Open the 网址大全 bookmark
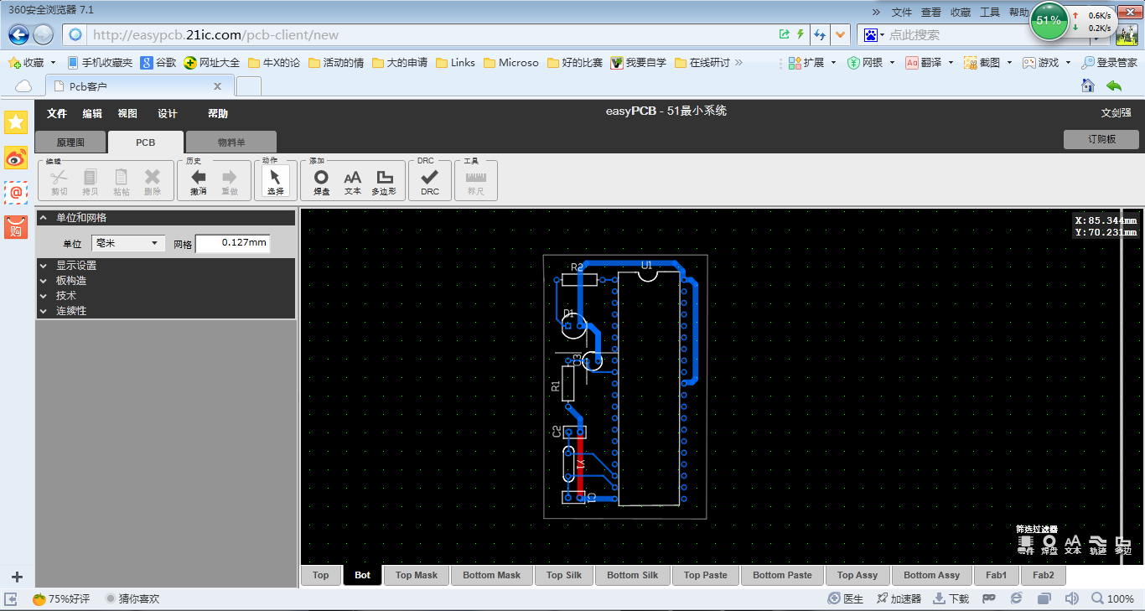Screen dimensions: 1145x611 (x=212, y=63)
